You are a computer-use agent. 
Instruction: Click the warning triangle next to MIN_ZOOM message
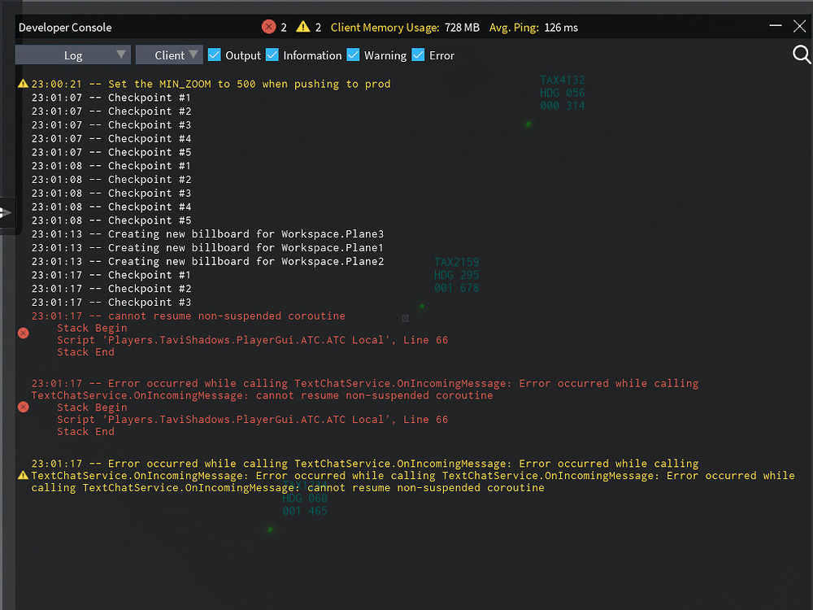(22, 83)
